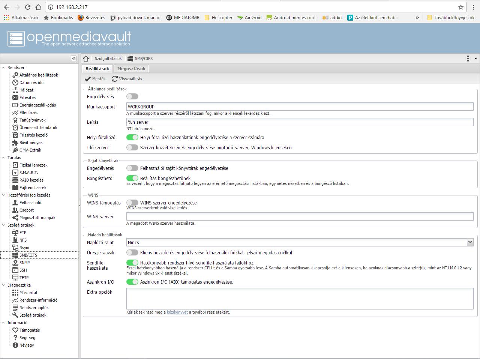Open Rendszernaplók in Diagnosztika
The height and width of the screenshot is (359, 480).
[34, 308]
